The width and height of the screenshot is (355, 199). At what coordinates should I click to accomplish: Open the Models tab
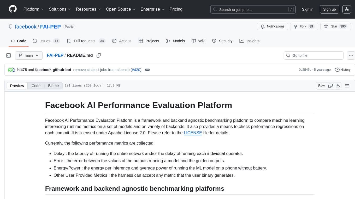click(x=175, y=41)
